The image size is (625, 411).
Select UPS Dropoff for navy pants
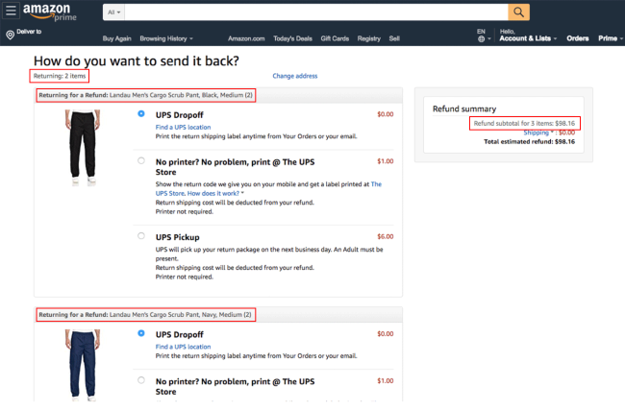[141, 333]
